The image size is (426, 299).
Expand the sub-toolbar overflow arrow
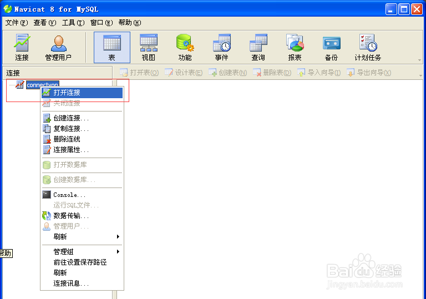pyautogui.click(x=420, y=75)
